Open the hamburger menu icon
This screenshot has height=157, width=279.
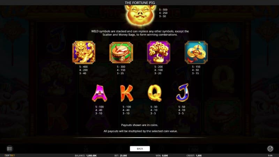pos(10,149)
